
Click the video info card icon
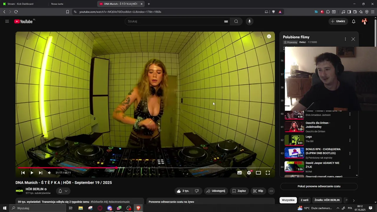[269, 36]
